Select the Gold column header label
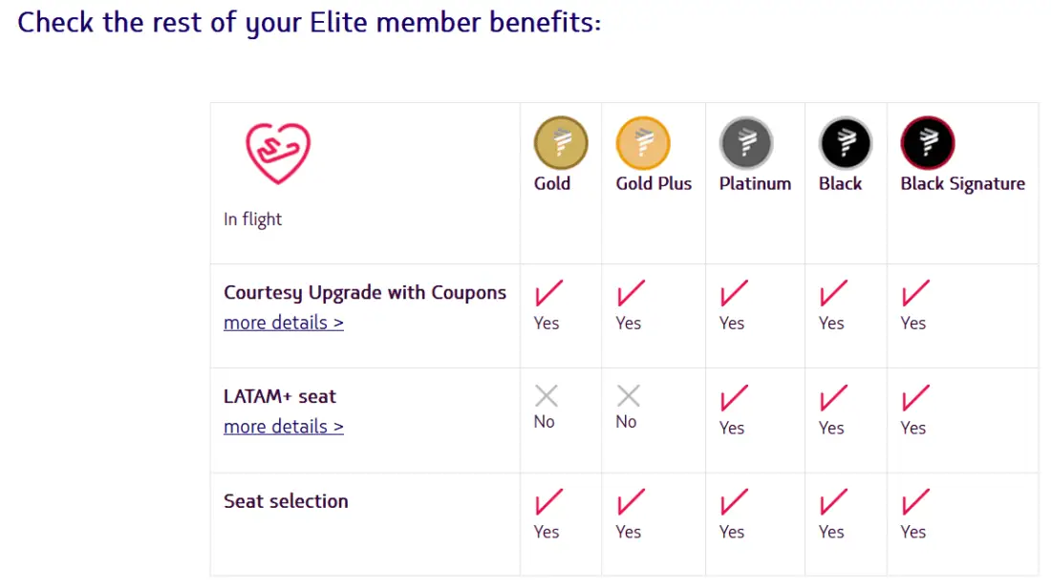Image resolution: width=1051 pixels, height=588 pixels. tap(552, 184)
